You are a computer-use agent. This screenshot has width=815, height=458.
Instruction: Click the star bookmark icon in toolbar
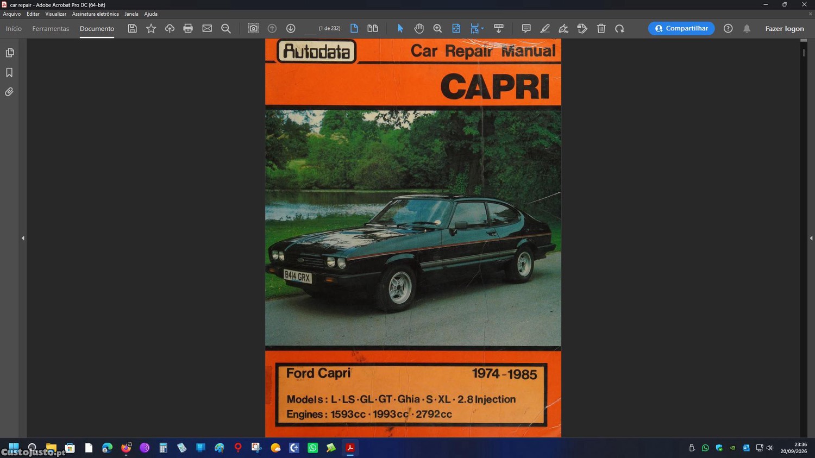coord(151,28)
